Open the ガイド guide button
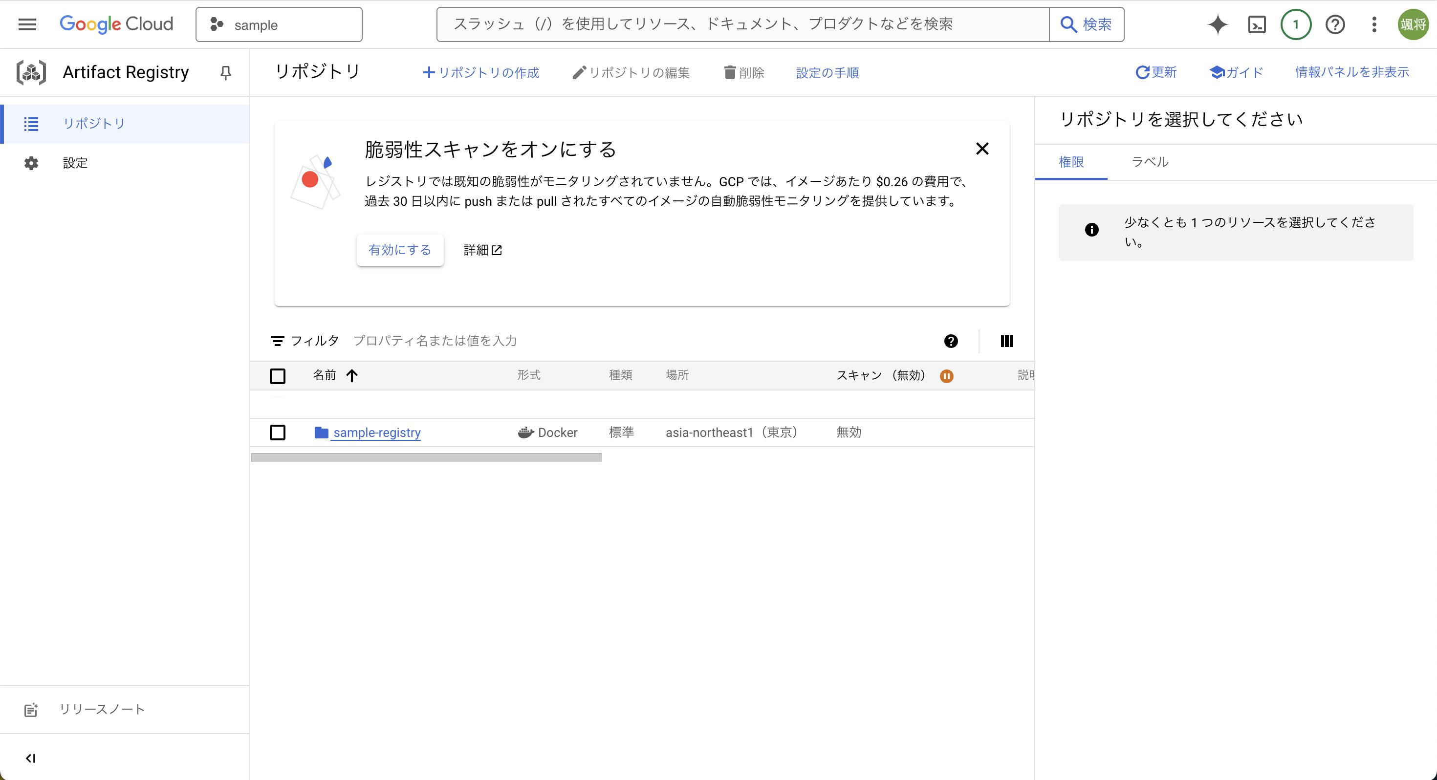Image resolution: width=1437 pixels, height=780 pixels. click(x=1236, y=72)
